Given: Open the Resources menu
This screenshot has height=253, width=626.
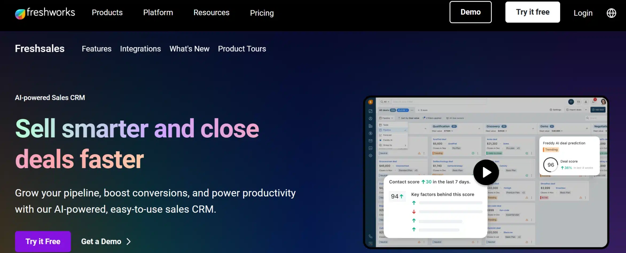Looking at the screenshot, I should pyautogui.click(x=212, y=13).
